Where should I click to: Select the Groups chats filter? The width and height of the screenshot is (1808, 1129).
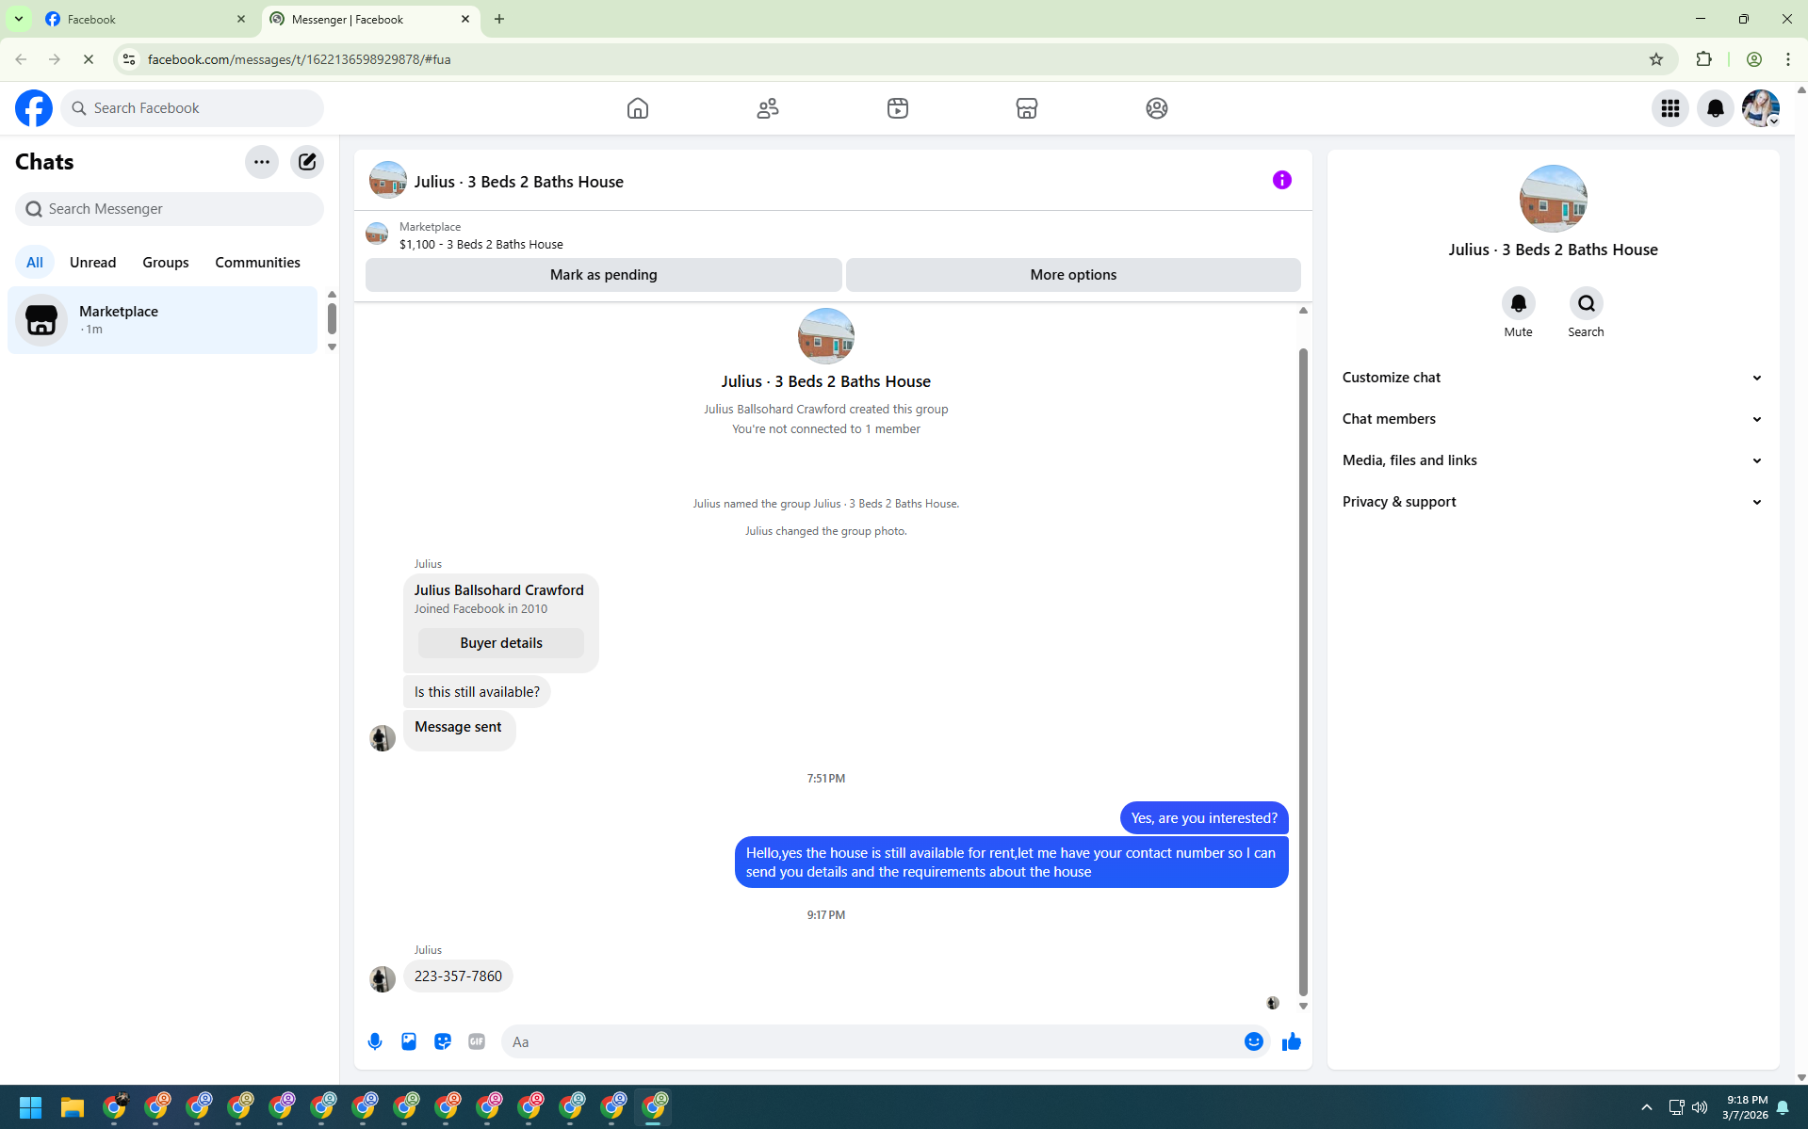[x=166, y=263]
